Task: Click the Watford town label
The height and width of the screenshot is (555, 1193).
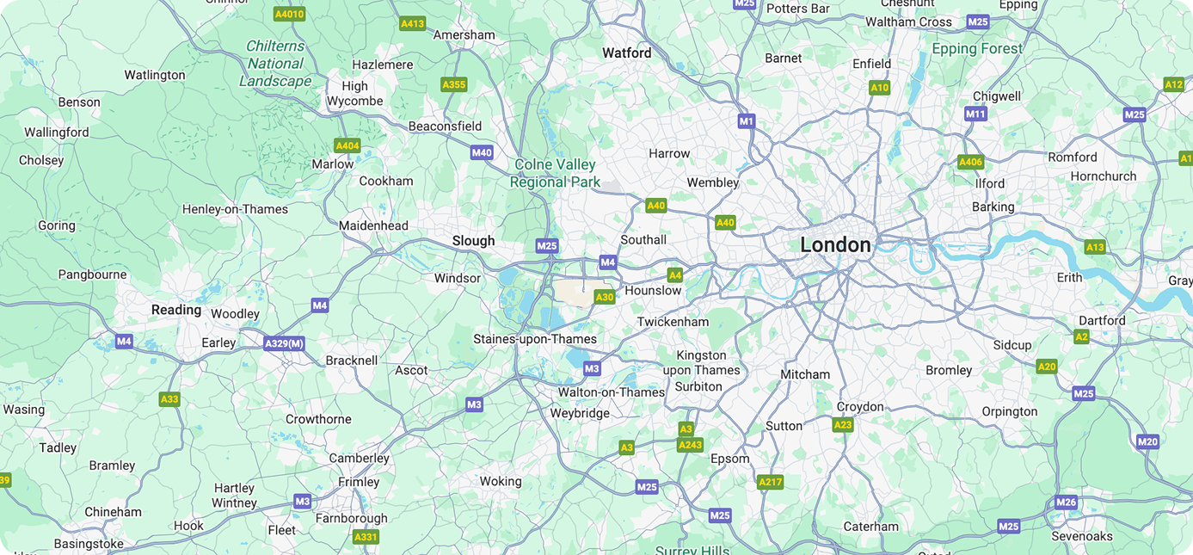Action: point(627,52)
